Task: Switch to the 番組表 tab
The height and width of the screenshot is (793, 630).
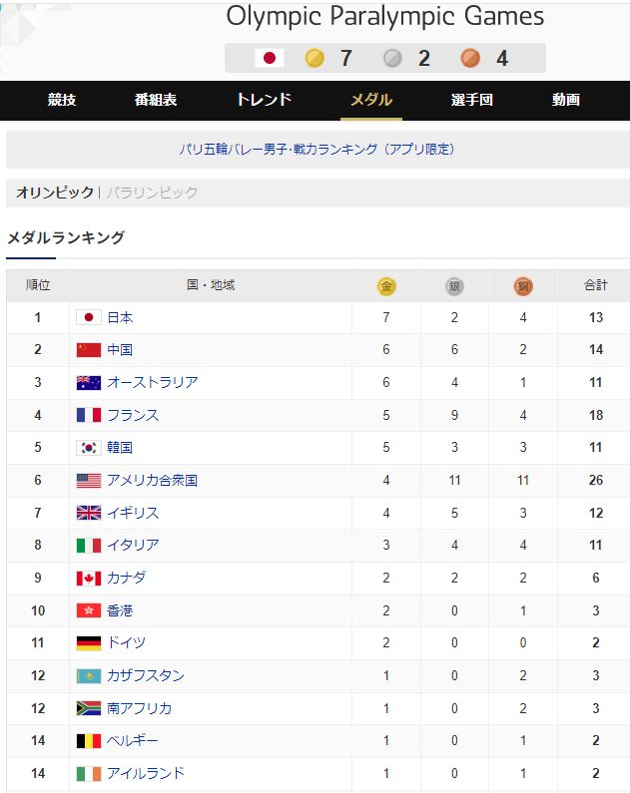Action: point(156,100)
